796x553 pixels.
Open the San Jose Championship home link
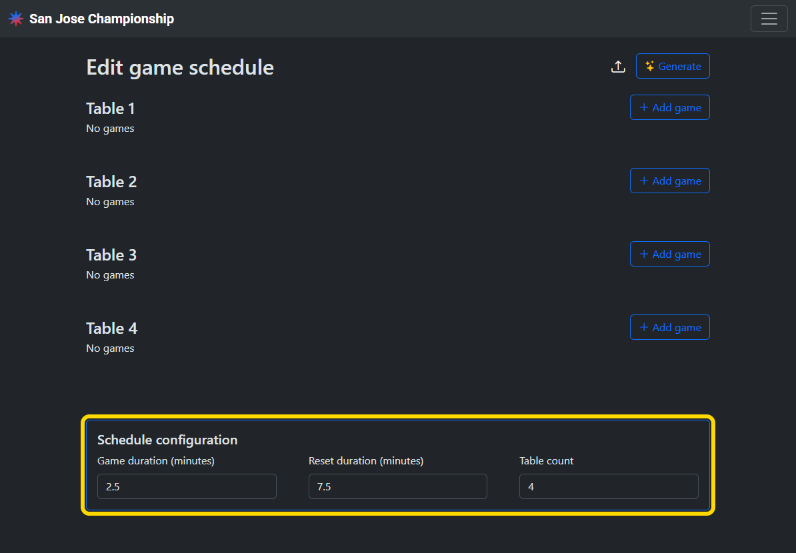pos(101,19)
